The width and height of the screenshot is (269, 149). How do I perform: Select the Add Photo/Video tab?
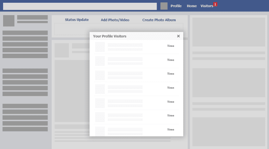115,20
